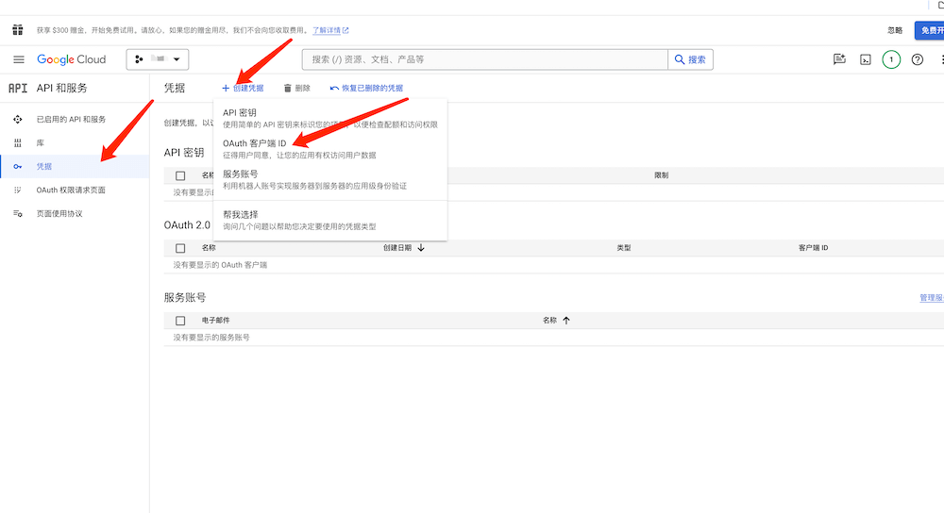This screenshot has width=944, height=513.
Task: Open 库 in the left sidebar
Action: coord(40,143)
